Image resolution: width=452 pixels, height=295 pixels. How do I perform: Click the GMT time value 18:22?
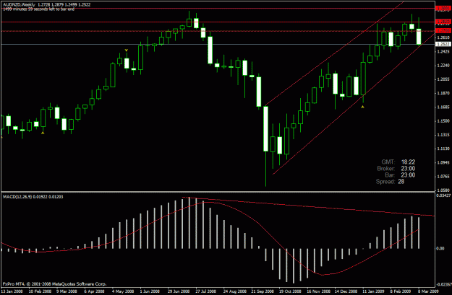(408, 162)
